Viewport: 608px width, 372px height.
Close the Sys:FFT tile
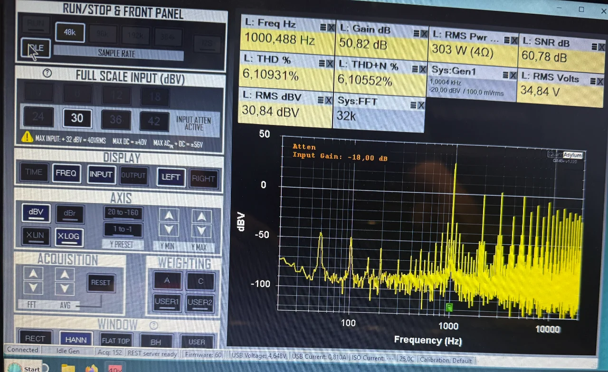coord(421,105)
